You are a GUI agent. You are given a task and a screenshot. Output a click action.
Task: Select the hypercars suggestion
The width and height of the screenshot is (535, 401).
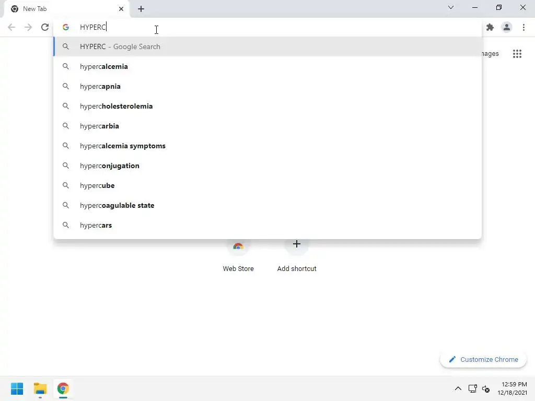(267, 225)
